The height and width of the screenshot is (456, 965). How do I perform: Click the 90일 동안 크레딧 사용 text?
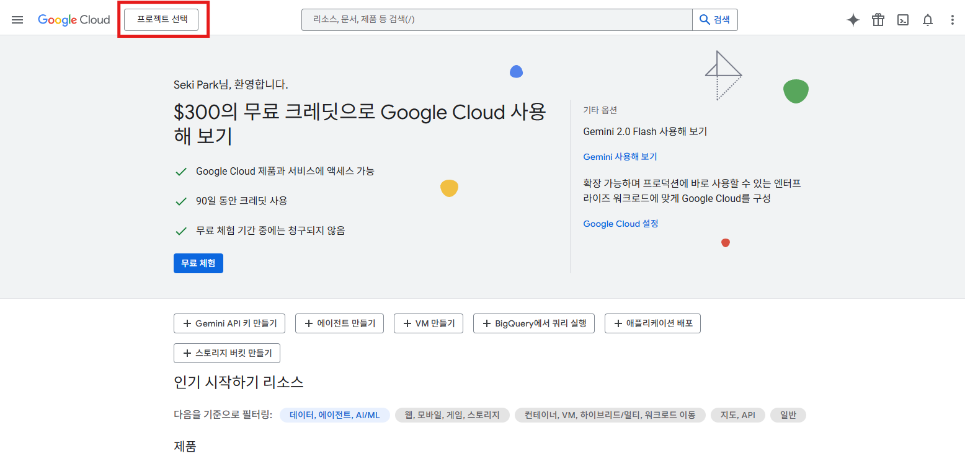242,201
